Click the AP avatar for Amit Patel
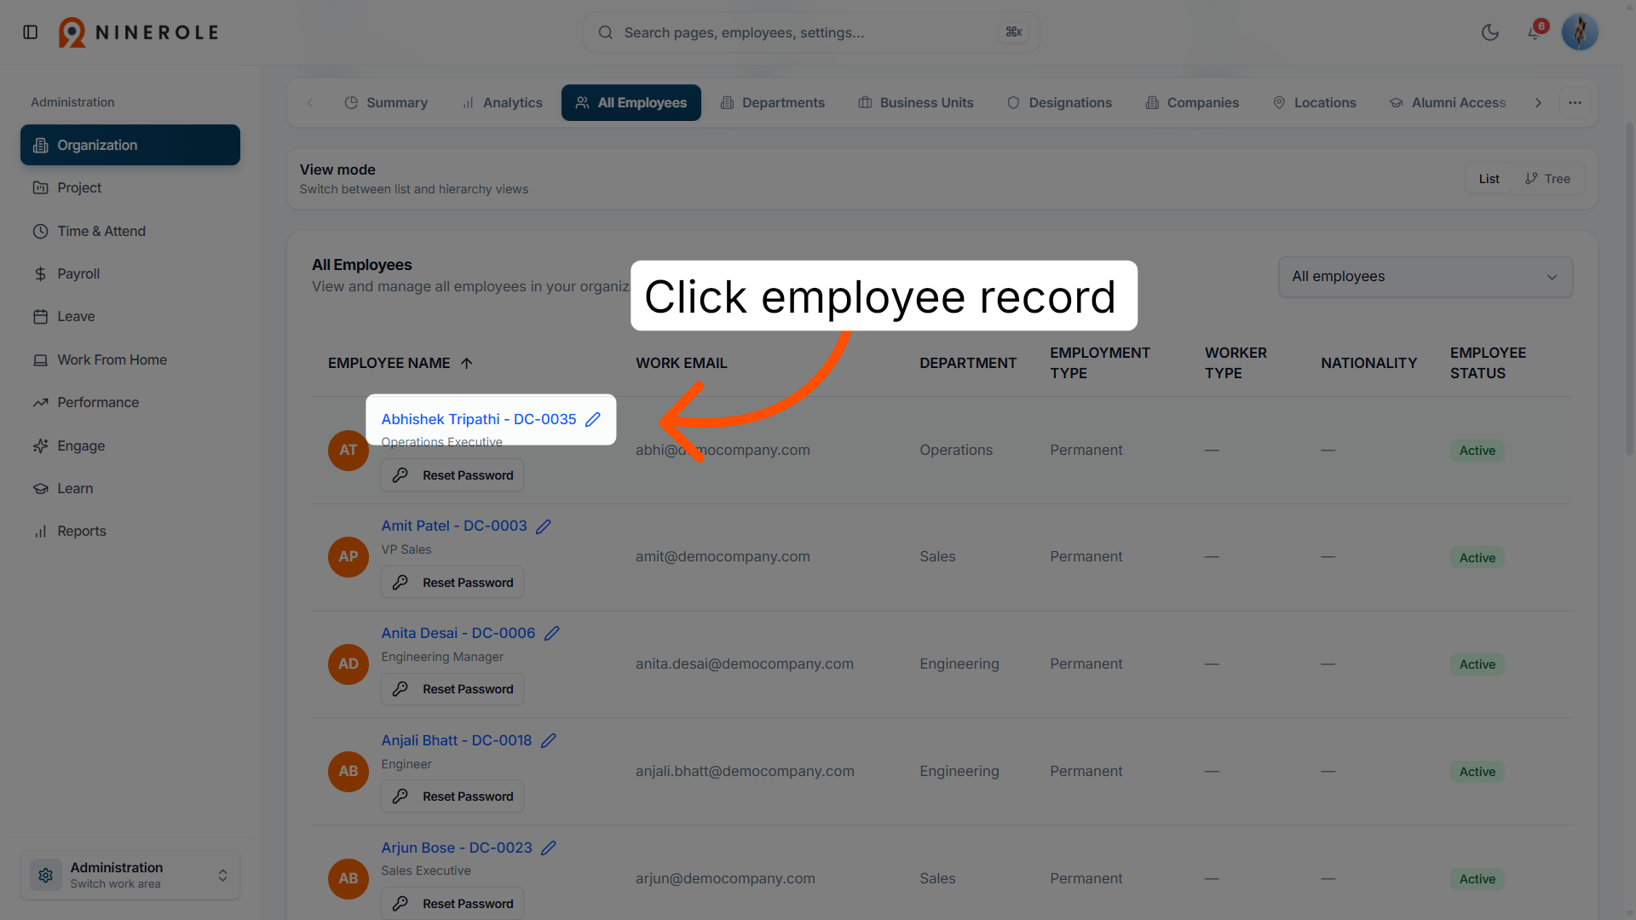Viewport: 1636px width, 920px height. click(x=349, y=557)
